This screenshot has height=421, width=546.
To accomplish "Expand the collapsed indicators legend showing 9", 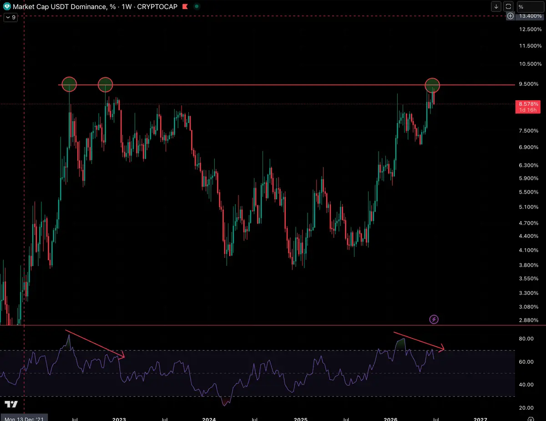I will (10, 17).
